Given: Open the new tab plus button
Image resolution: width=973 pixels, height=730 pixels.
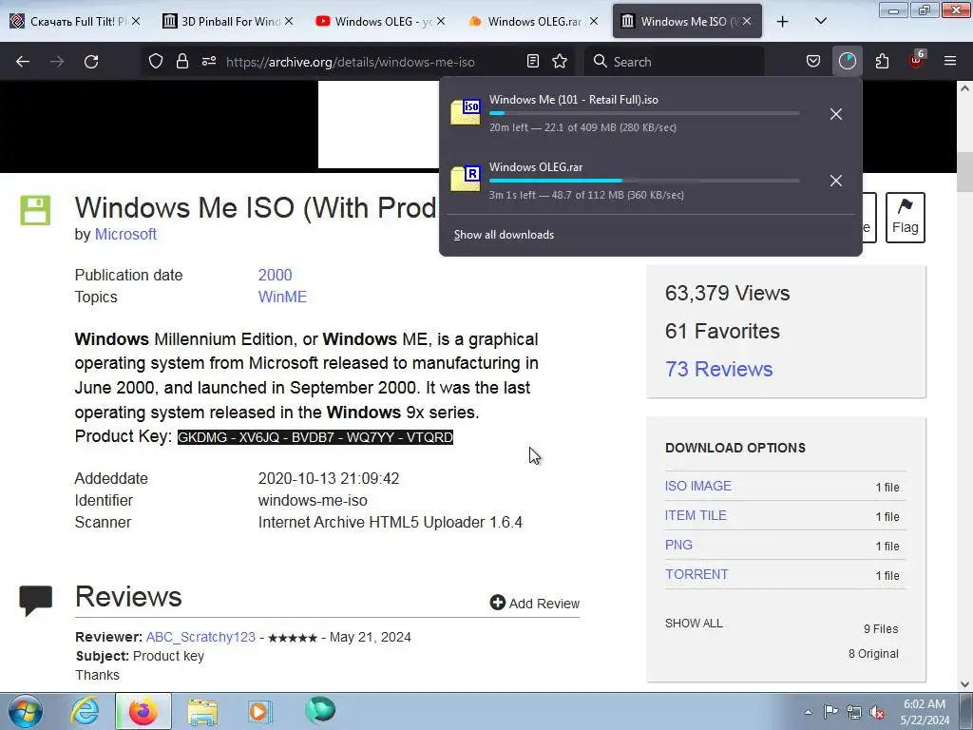Looking at the screenshot, I should [x=783, y=22].
